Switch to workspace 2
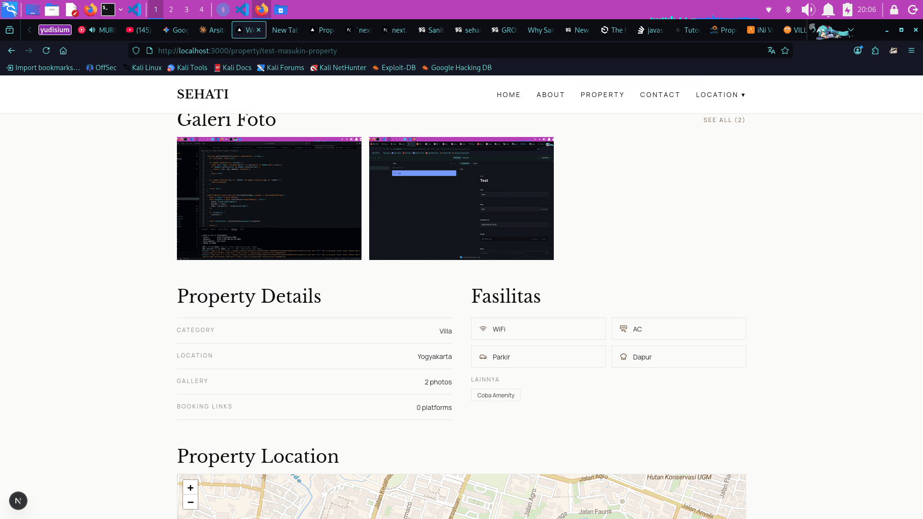 pyautogui.click(x=171, y=9)
